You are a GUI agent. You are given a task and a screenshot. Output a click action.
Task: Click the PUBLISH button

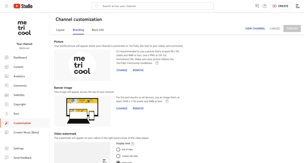pyautogui.click(x=292, y=28)
